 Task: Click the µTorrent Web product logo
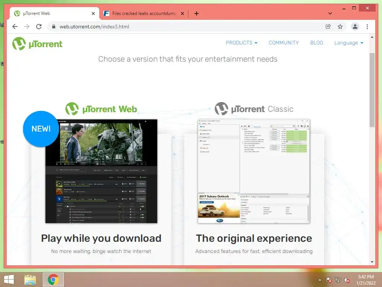coord(101,109)
